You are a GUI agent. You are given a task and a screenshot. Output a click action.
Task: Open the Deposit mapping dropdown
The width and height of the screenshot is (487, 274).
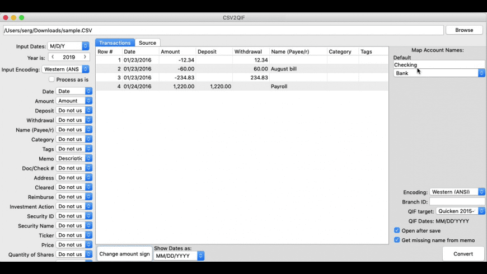click(74, 111)
